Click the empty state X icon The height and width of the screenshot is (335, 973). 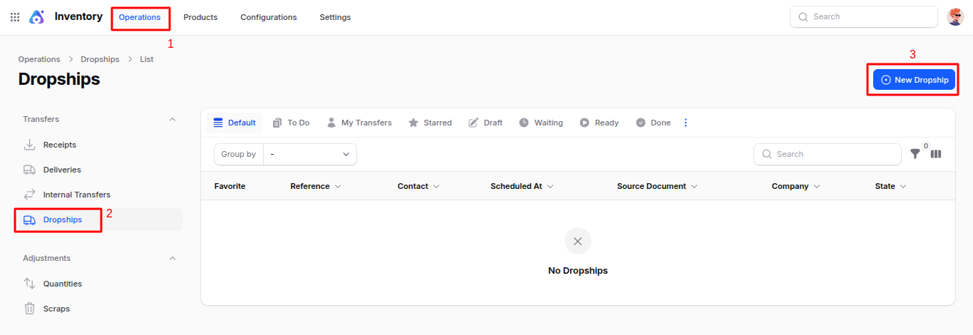click(578, 241)
